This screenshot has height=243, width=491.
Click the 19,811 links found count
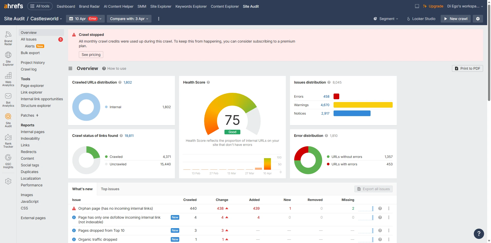pyautogui.click(x=129, y=136)
